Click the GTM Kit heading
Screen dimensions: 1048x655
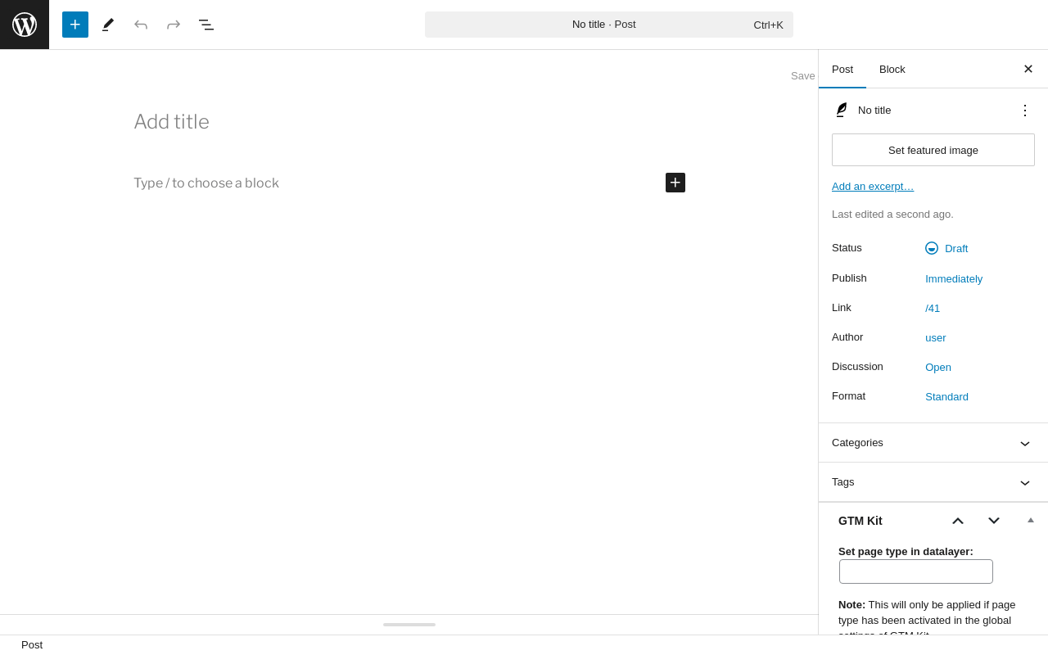click(861, 521)
